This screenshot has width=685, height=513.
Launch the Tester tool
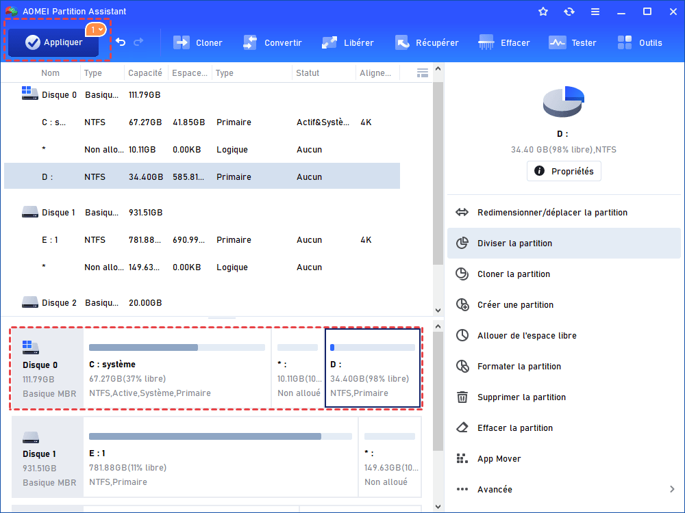click(x=558, y=42)
